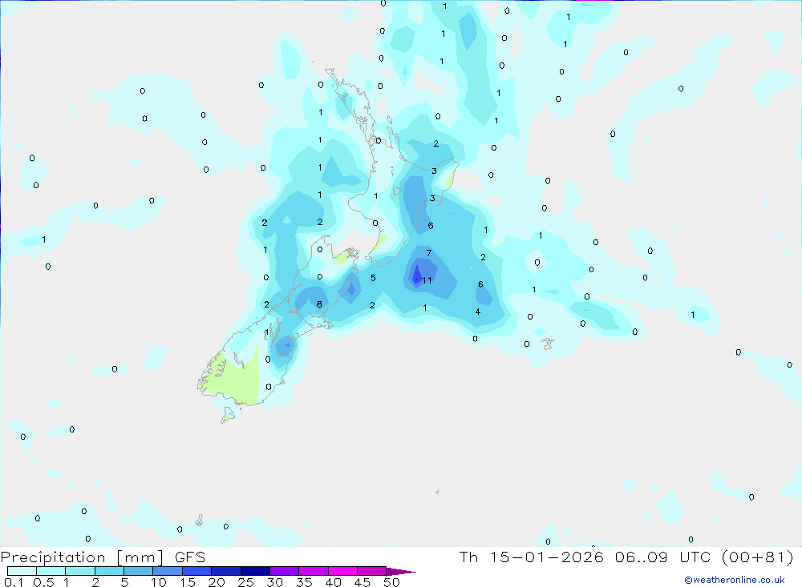Click the '40' legend scale label
The width and height of the screenshot is (802, 587).
[x=334, y=582]
